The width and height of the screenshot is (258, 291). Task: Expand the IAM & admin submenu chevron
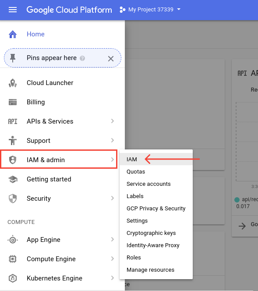pos(113,160)
